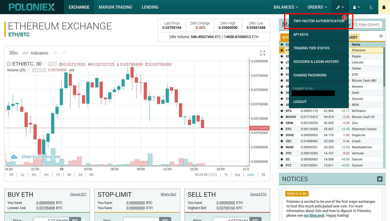Screen dimensions: 390x221
Task: Click the TradingView cloud logo
Action: point(14,157)
